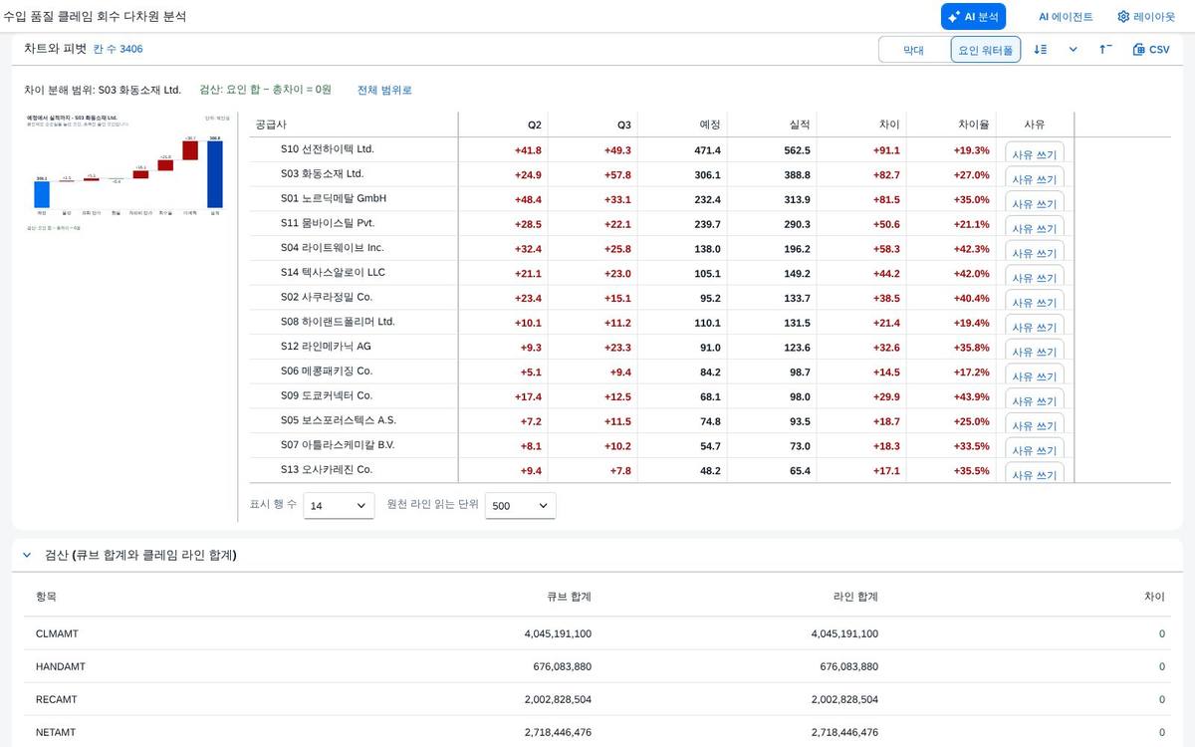Screen dimensions: 1195x747
Task: Open the 표시 행 수 dropdown
Action: point(339,506)
